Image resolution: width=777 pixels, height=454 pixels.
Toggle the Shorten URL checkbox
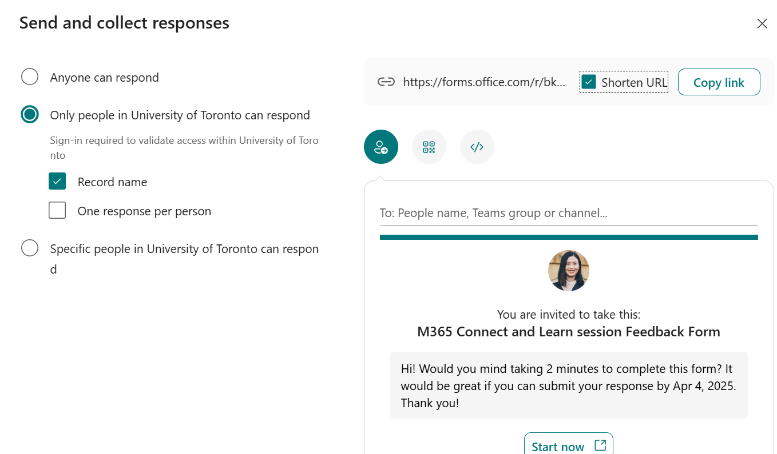click(x=589, y=82)
